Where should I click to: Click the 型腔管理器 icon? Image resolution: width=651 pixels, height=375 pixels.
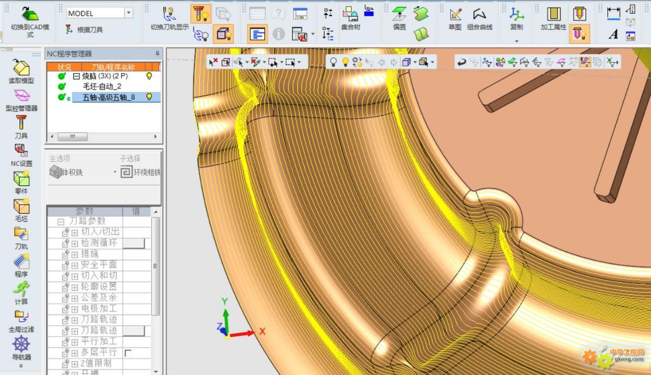(x=21, y=96)
